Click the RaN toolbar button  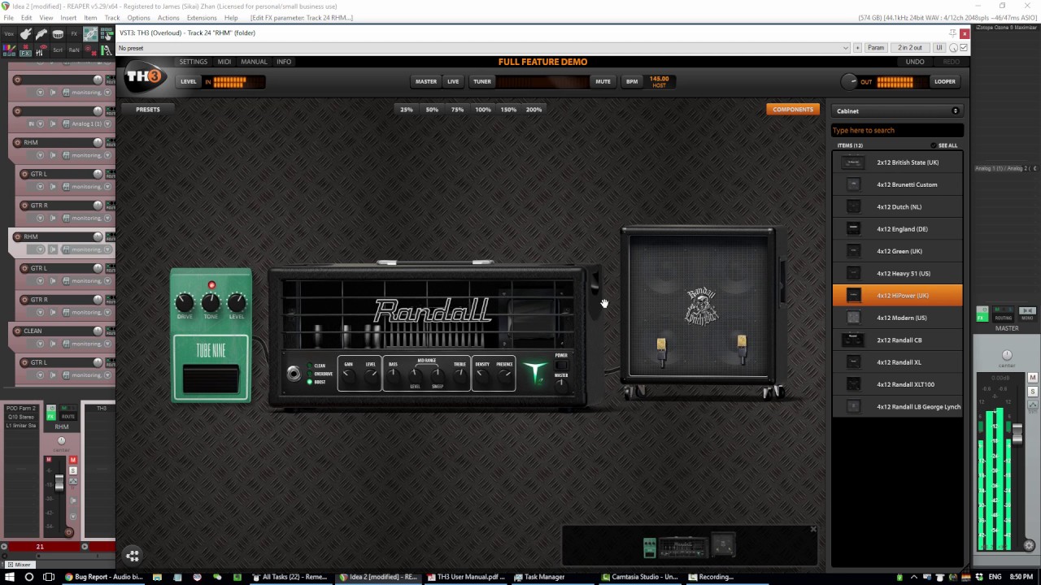[x=74, y=50]
